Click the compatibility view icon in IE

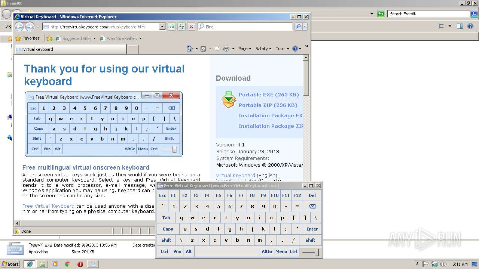(x=172, y=27)
